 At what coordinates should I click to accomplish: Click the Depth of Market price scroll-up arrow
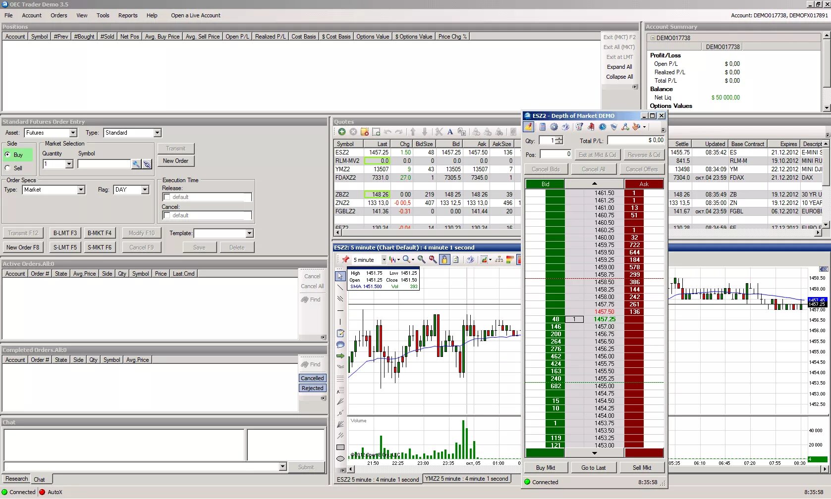click(x=595, y=184)
